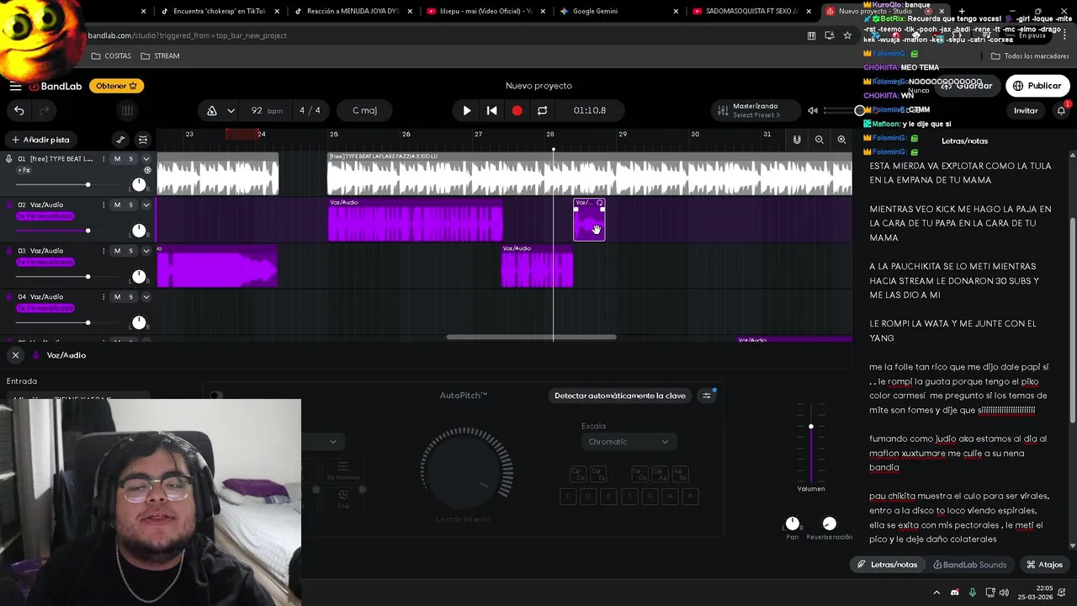The height and width of the screenshot is (606, 1077).
Task: Toggle the track height compact view icon
Action: coord(143,140)
